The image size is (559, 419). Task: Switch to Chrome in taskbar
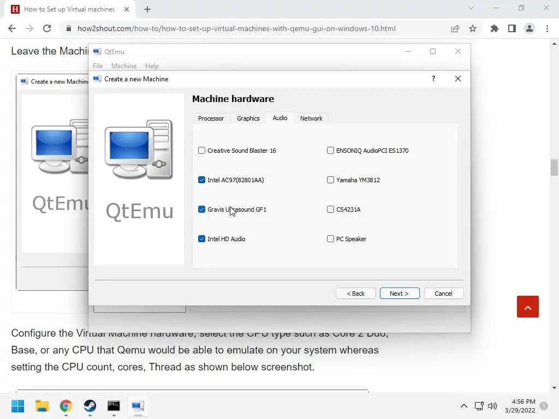66,406
